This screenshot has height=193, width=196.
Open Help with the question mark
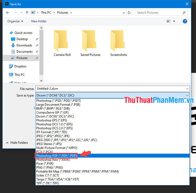185,21
